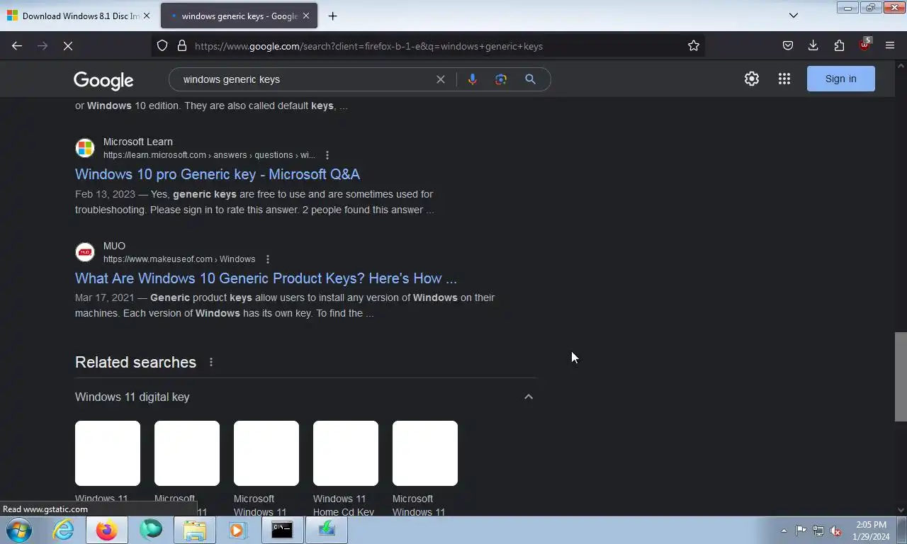The width and height of the screenshot is (907, 544).
Task: Launch Internet Explorer from taskbar
Action: (x=63, y=530)
